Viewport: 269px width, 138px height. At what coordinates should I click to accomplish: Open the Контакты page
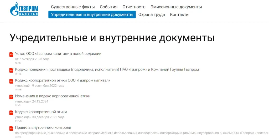pos(180,15)
